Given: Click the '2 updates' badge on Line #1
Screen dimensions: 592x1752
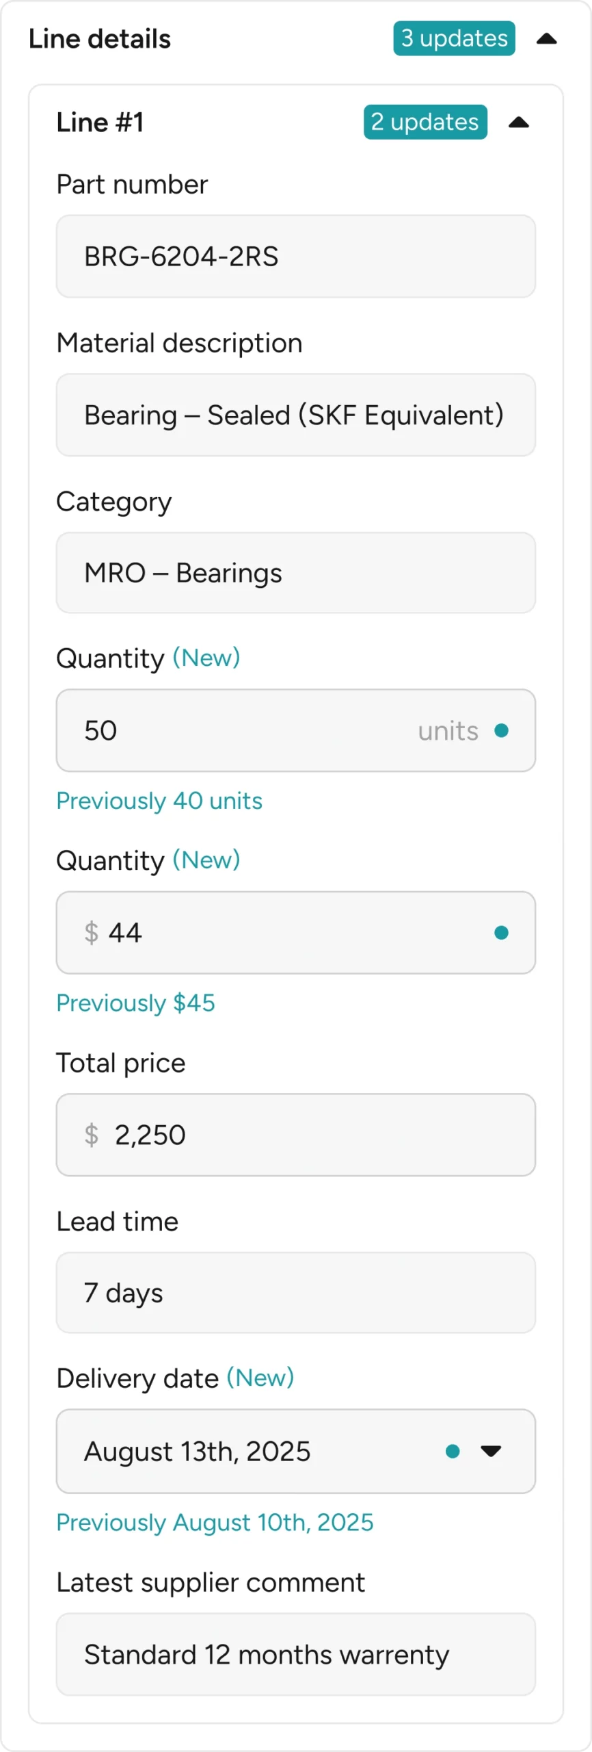Looking at the screenshot, I should [x=425, y=122].
